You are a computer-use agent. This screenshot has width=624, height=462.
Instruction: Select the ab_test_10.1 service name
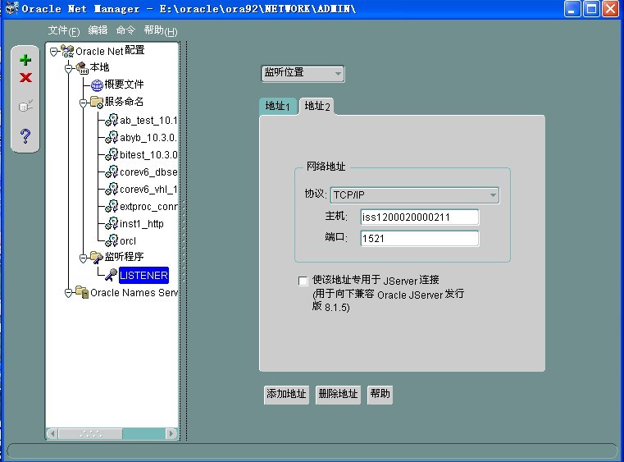pyautogui.click(x=148, y=121)
